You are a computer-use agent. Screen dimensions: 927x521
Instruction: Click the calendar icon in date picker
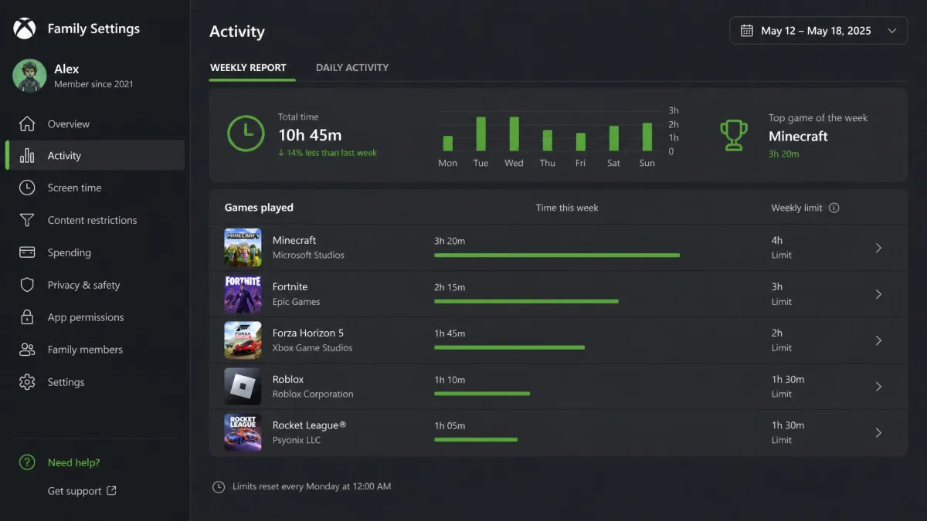click(x=747, y=31)
